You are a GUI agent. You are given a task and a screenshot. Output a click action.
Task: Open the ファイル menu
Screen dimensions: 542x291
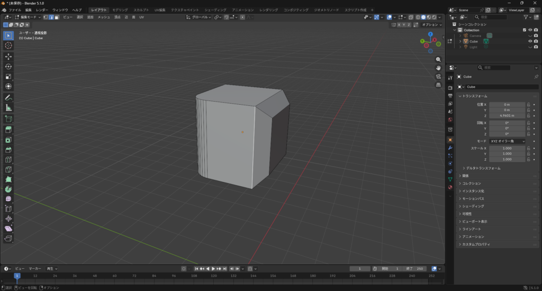15,10
